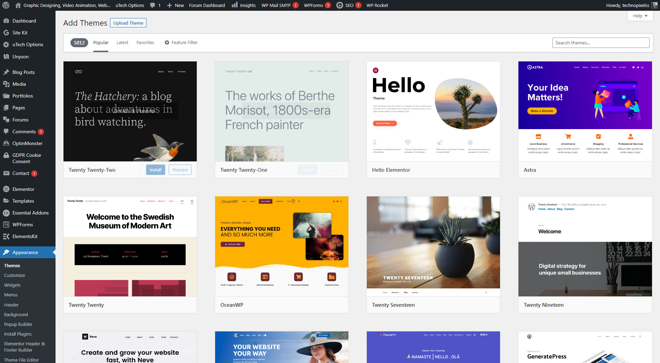Click the Blog Posts pin icon
660x363 pixels.
point(6,72)
